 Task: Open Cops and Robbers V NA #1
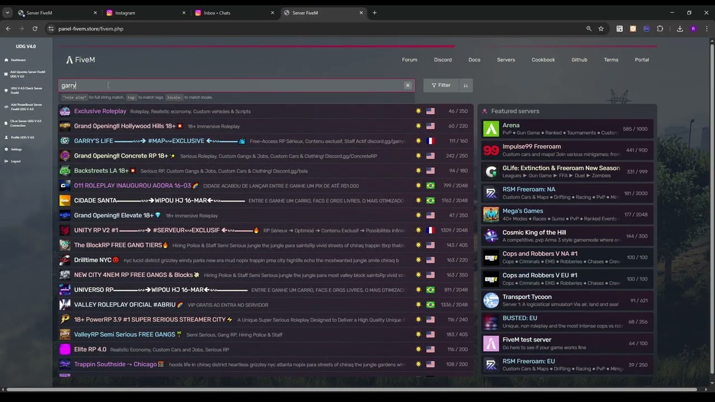point(567,257)
